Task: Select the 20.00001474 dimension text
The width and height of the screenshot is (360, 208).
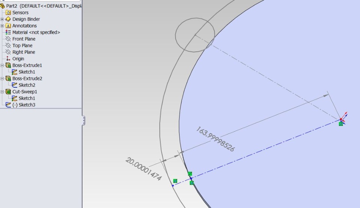Action: (x=144, y=169)
